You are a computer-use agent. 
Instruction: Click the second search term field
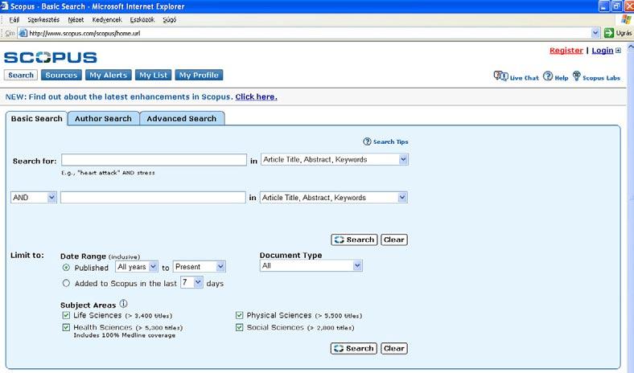153,198
